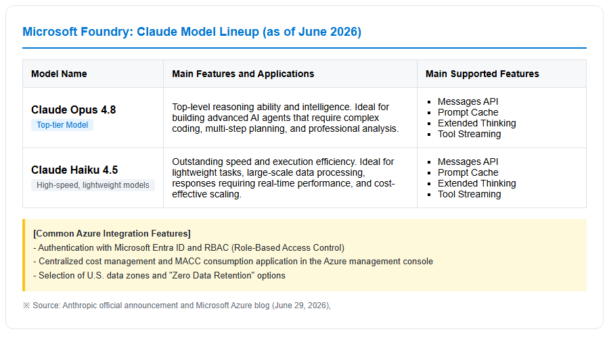Click the Main Supported Features column header
Image resolution: width=609 pixels, height=340 pixels.
coord(482,74)
